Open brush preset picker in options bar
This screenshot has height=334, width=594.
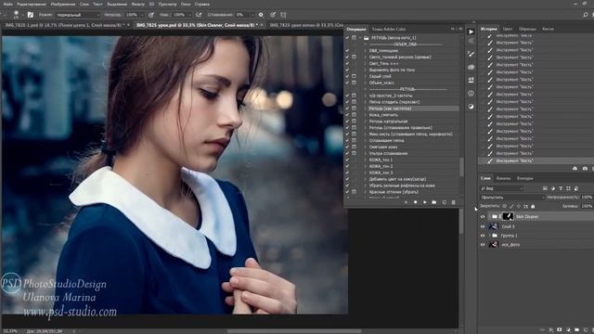tap(17, 15)
